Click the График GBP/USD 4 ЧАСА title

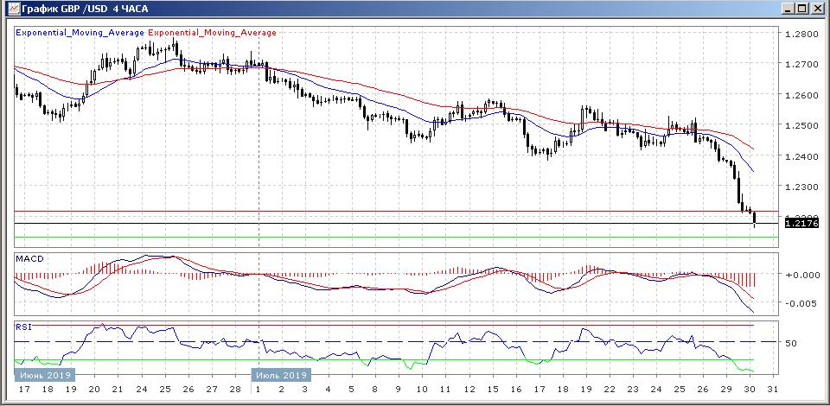click(85, 9)
